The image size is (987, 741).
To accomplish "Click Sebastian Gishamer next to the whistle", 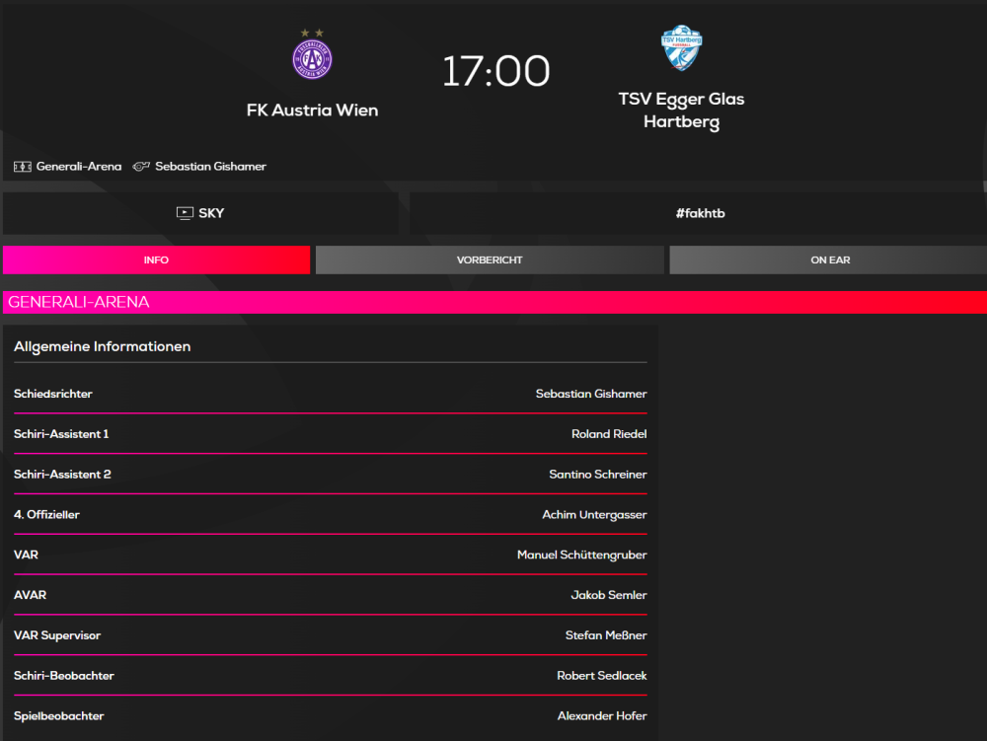I will [x=210, y=167].
